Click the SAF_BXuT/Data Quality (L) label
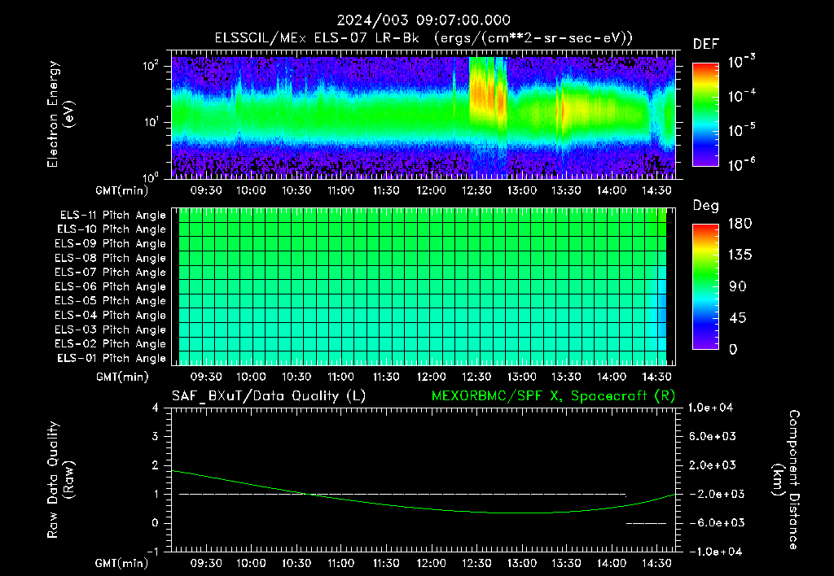This screenshot has width=834, height=576. click(x=269, y=396)
